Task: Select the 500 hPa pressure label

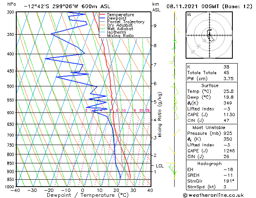Action: pyautogui.click(x=11, y=86)
